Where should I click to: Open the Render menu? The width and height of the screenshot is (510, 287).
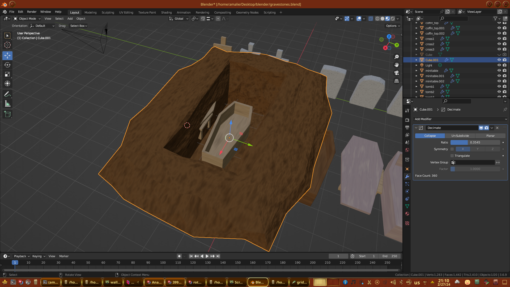32,12
